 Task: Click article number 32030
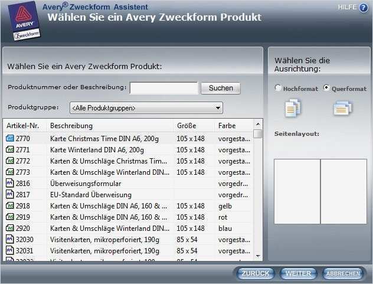(x=25, y=240)
